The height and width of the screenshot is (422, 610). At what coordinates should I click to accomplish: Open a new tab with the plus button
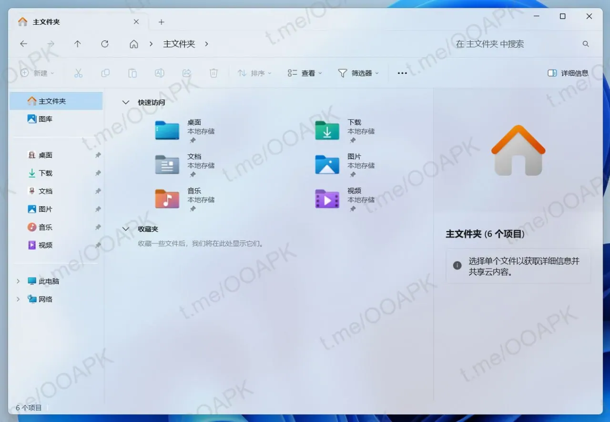[x=161, y=22]
